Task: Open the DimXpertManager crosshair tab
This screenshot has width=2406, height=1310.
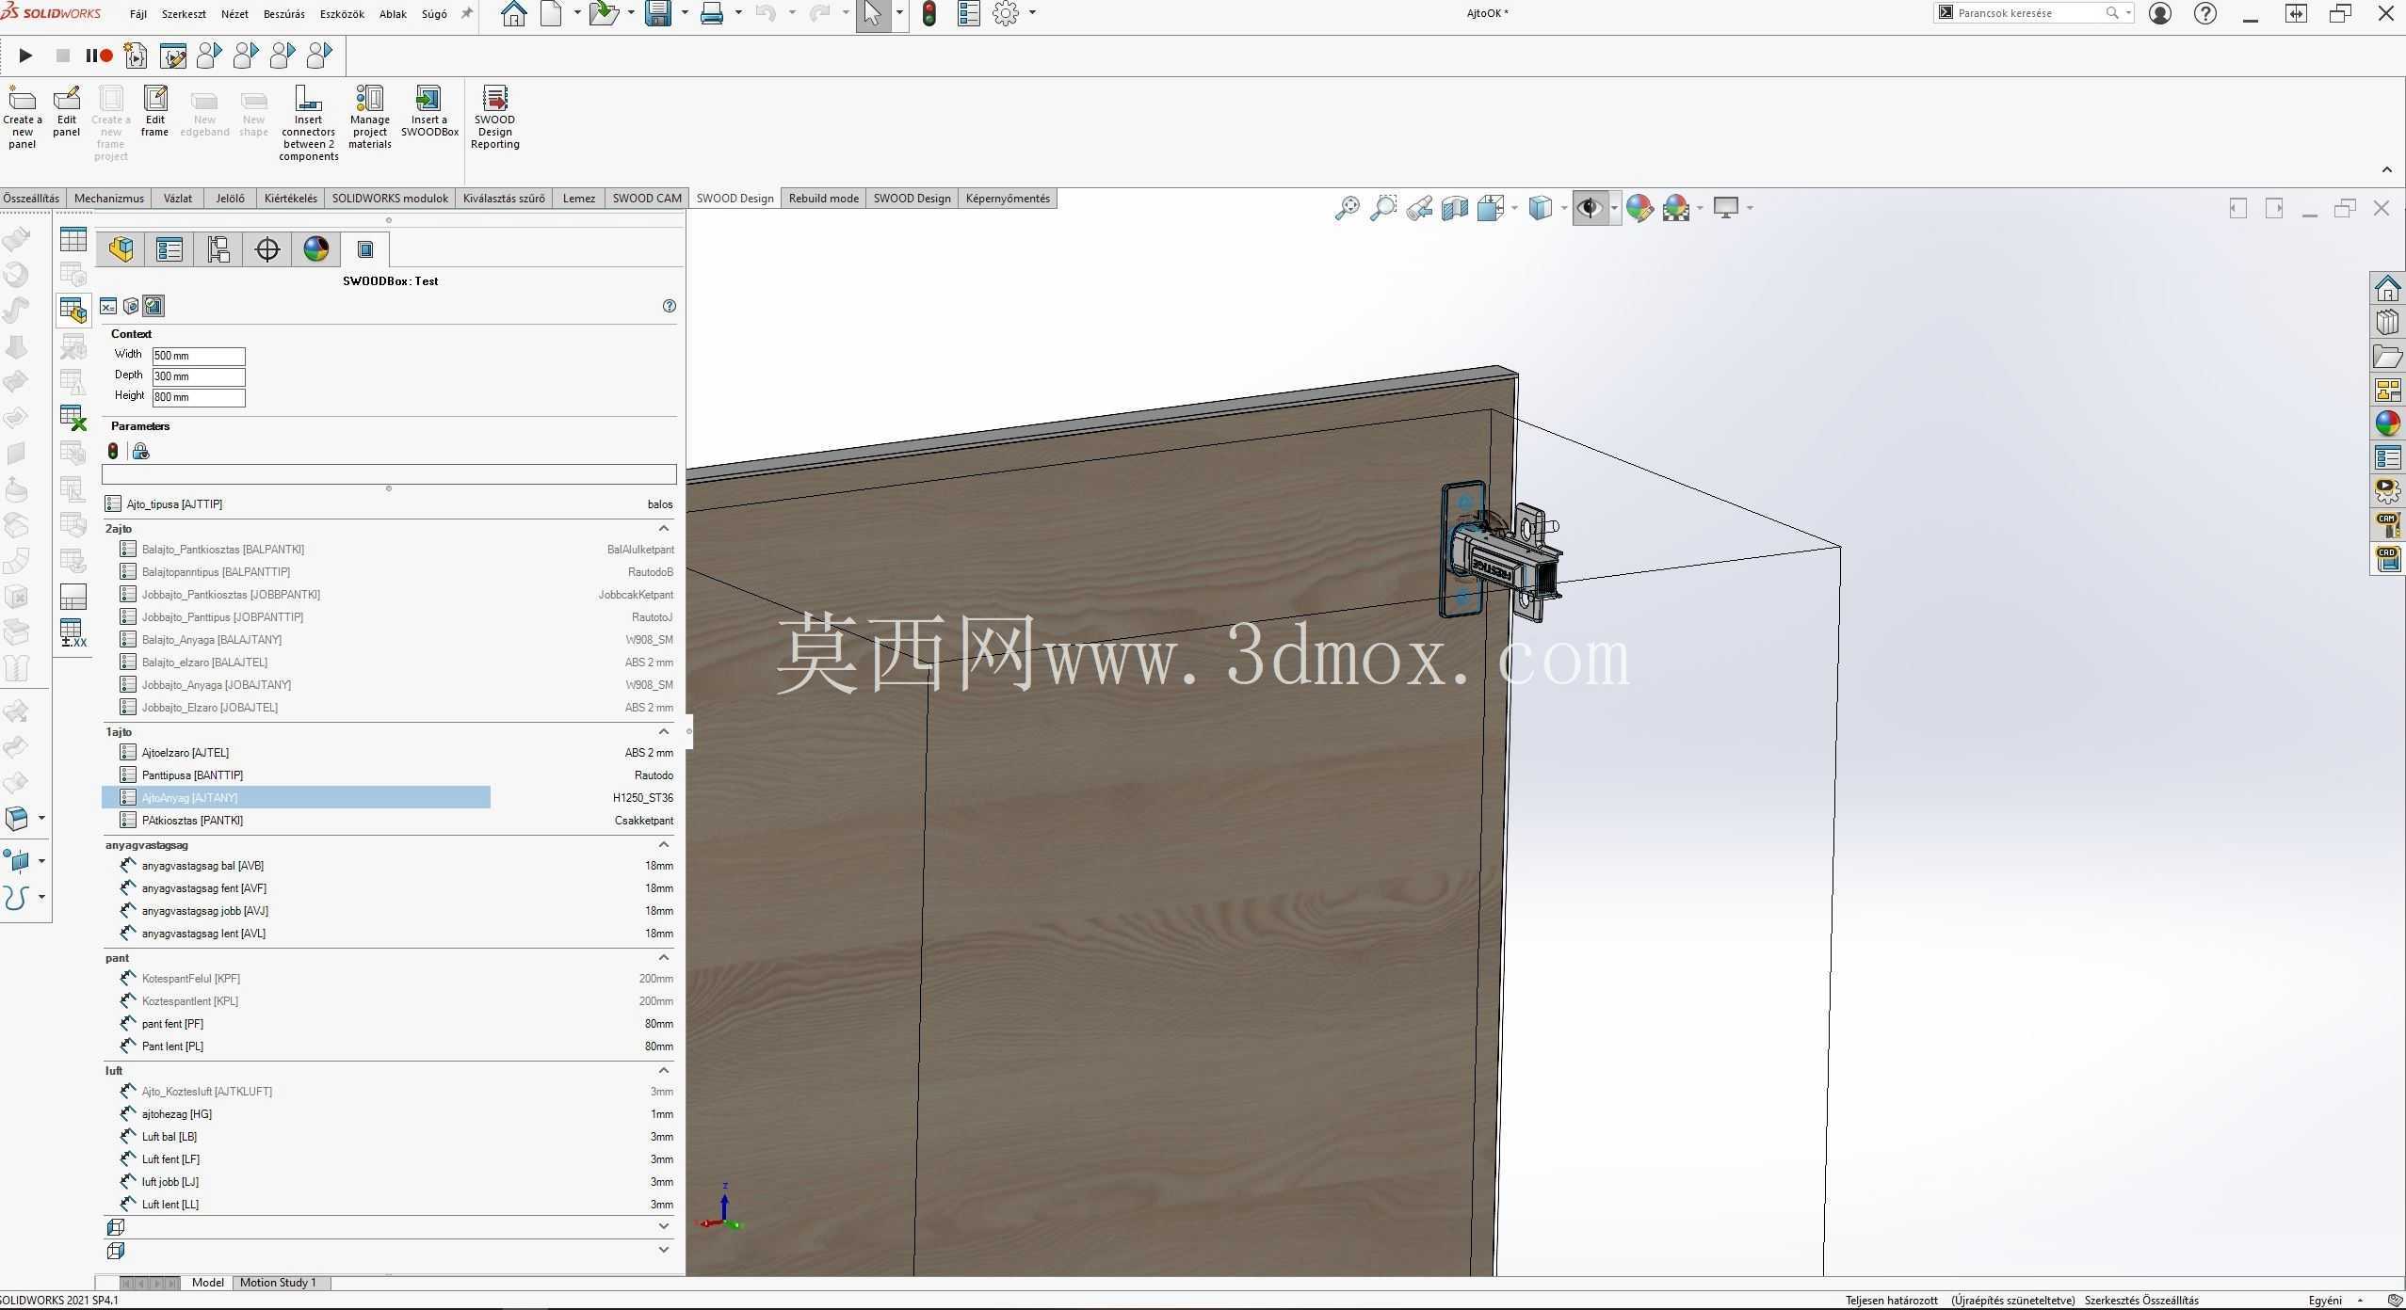Action: (x=267, y=249)
